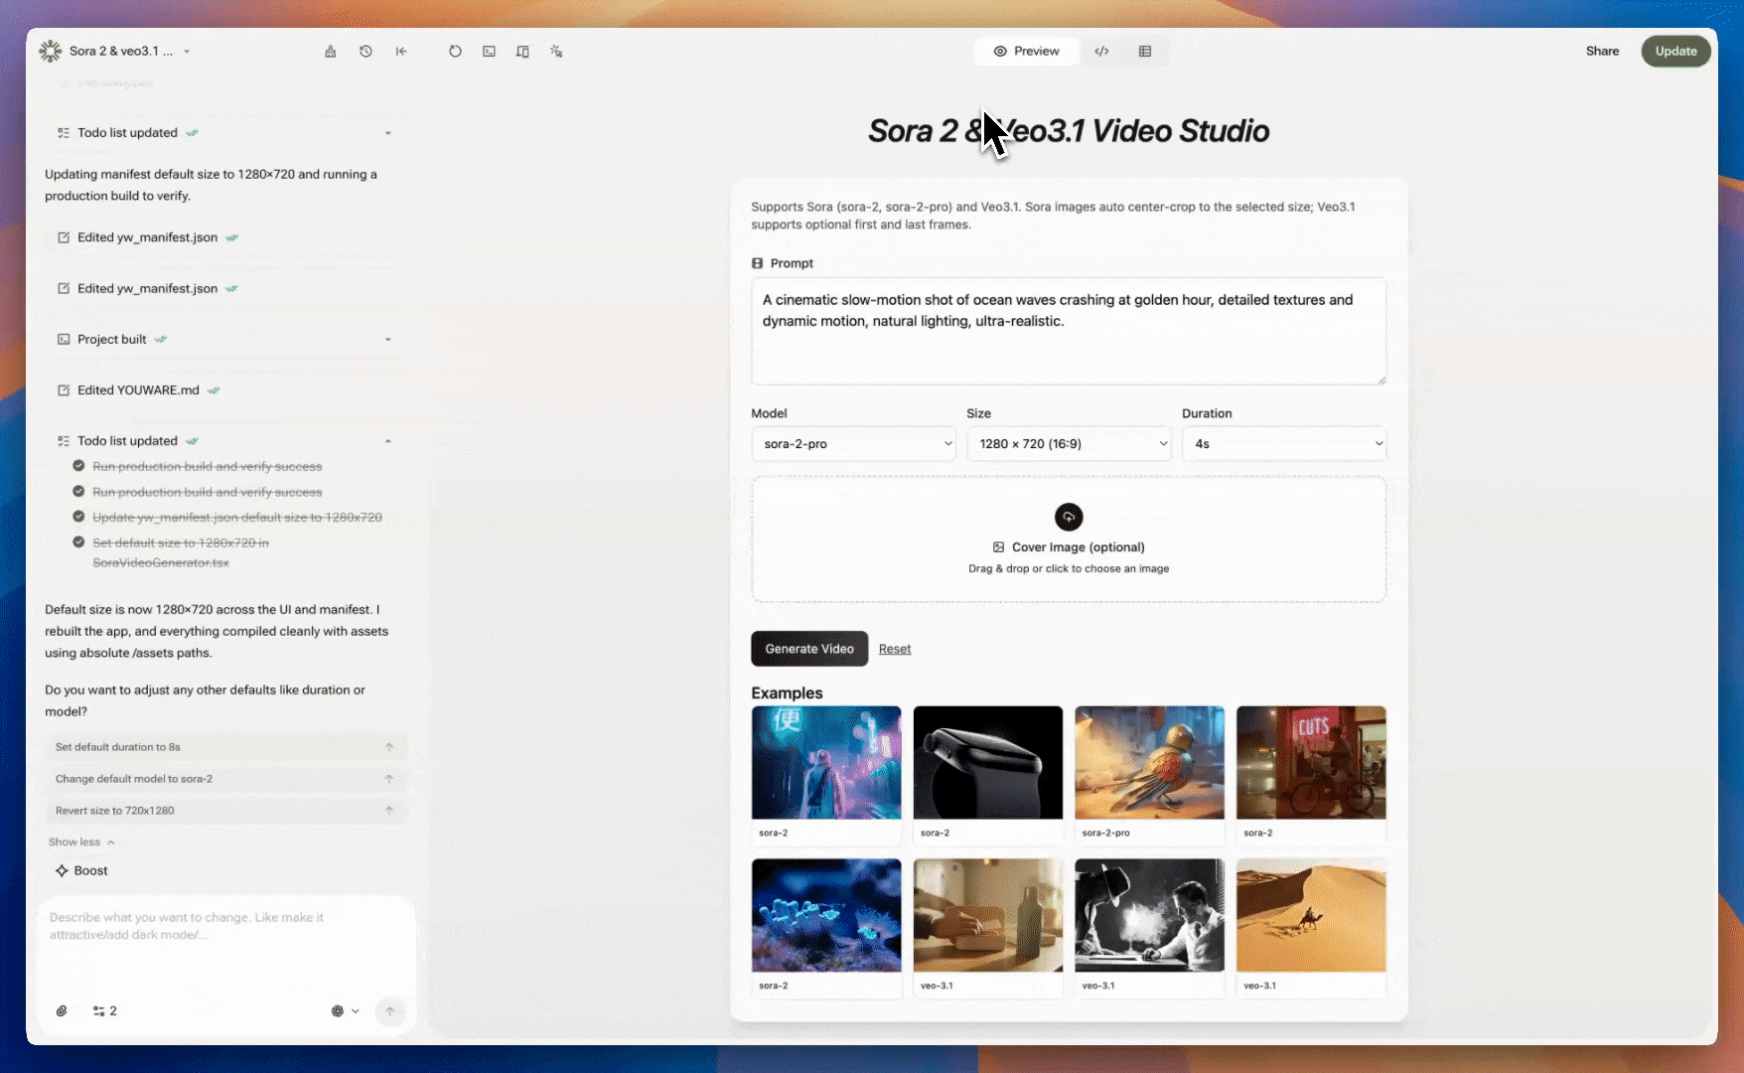Open the cover image upload area
The image size is (1744, 1073).
[1069, 540]
